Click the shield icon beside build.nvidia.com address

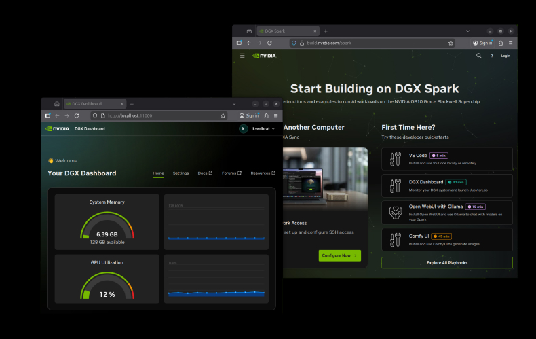pos(294,43)
